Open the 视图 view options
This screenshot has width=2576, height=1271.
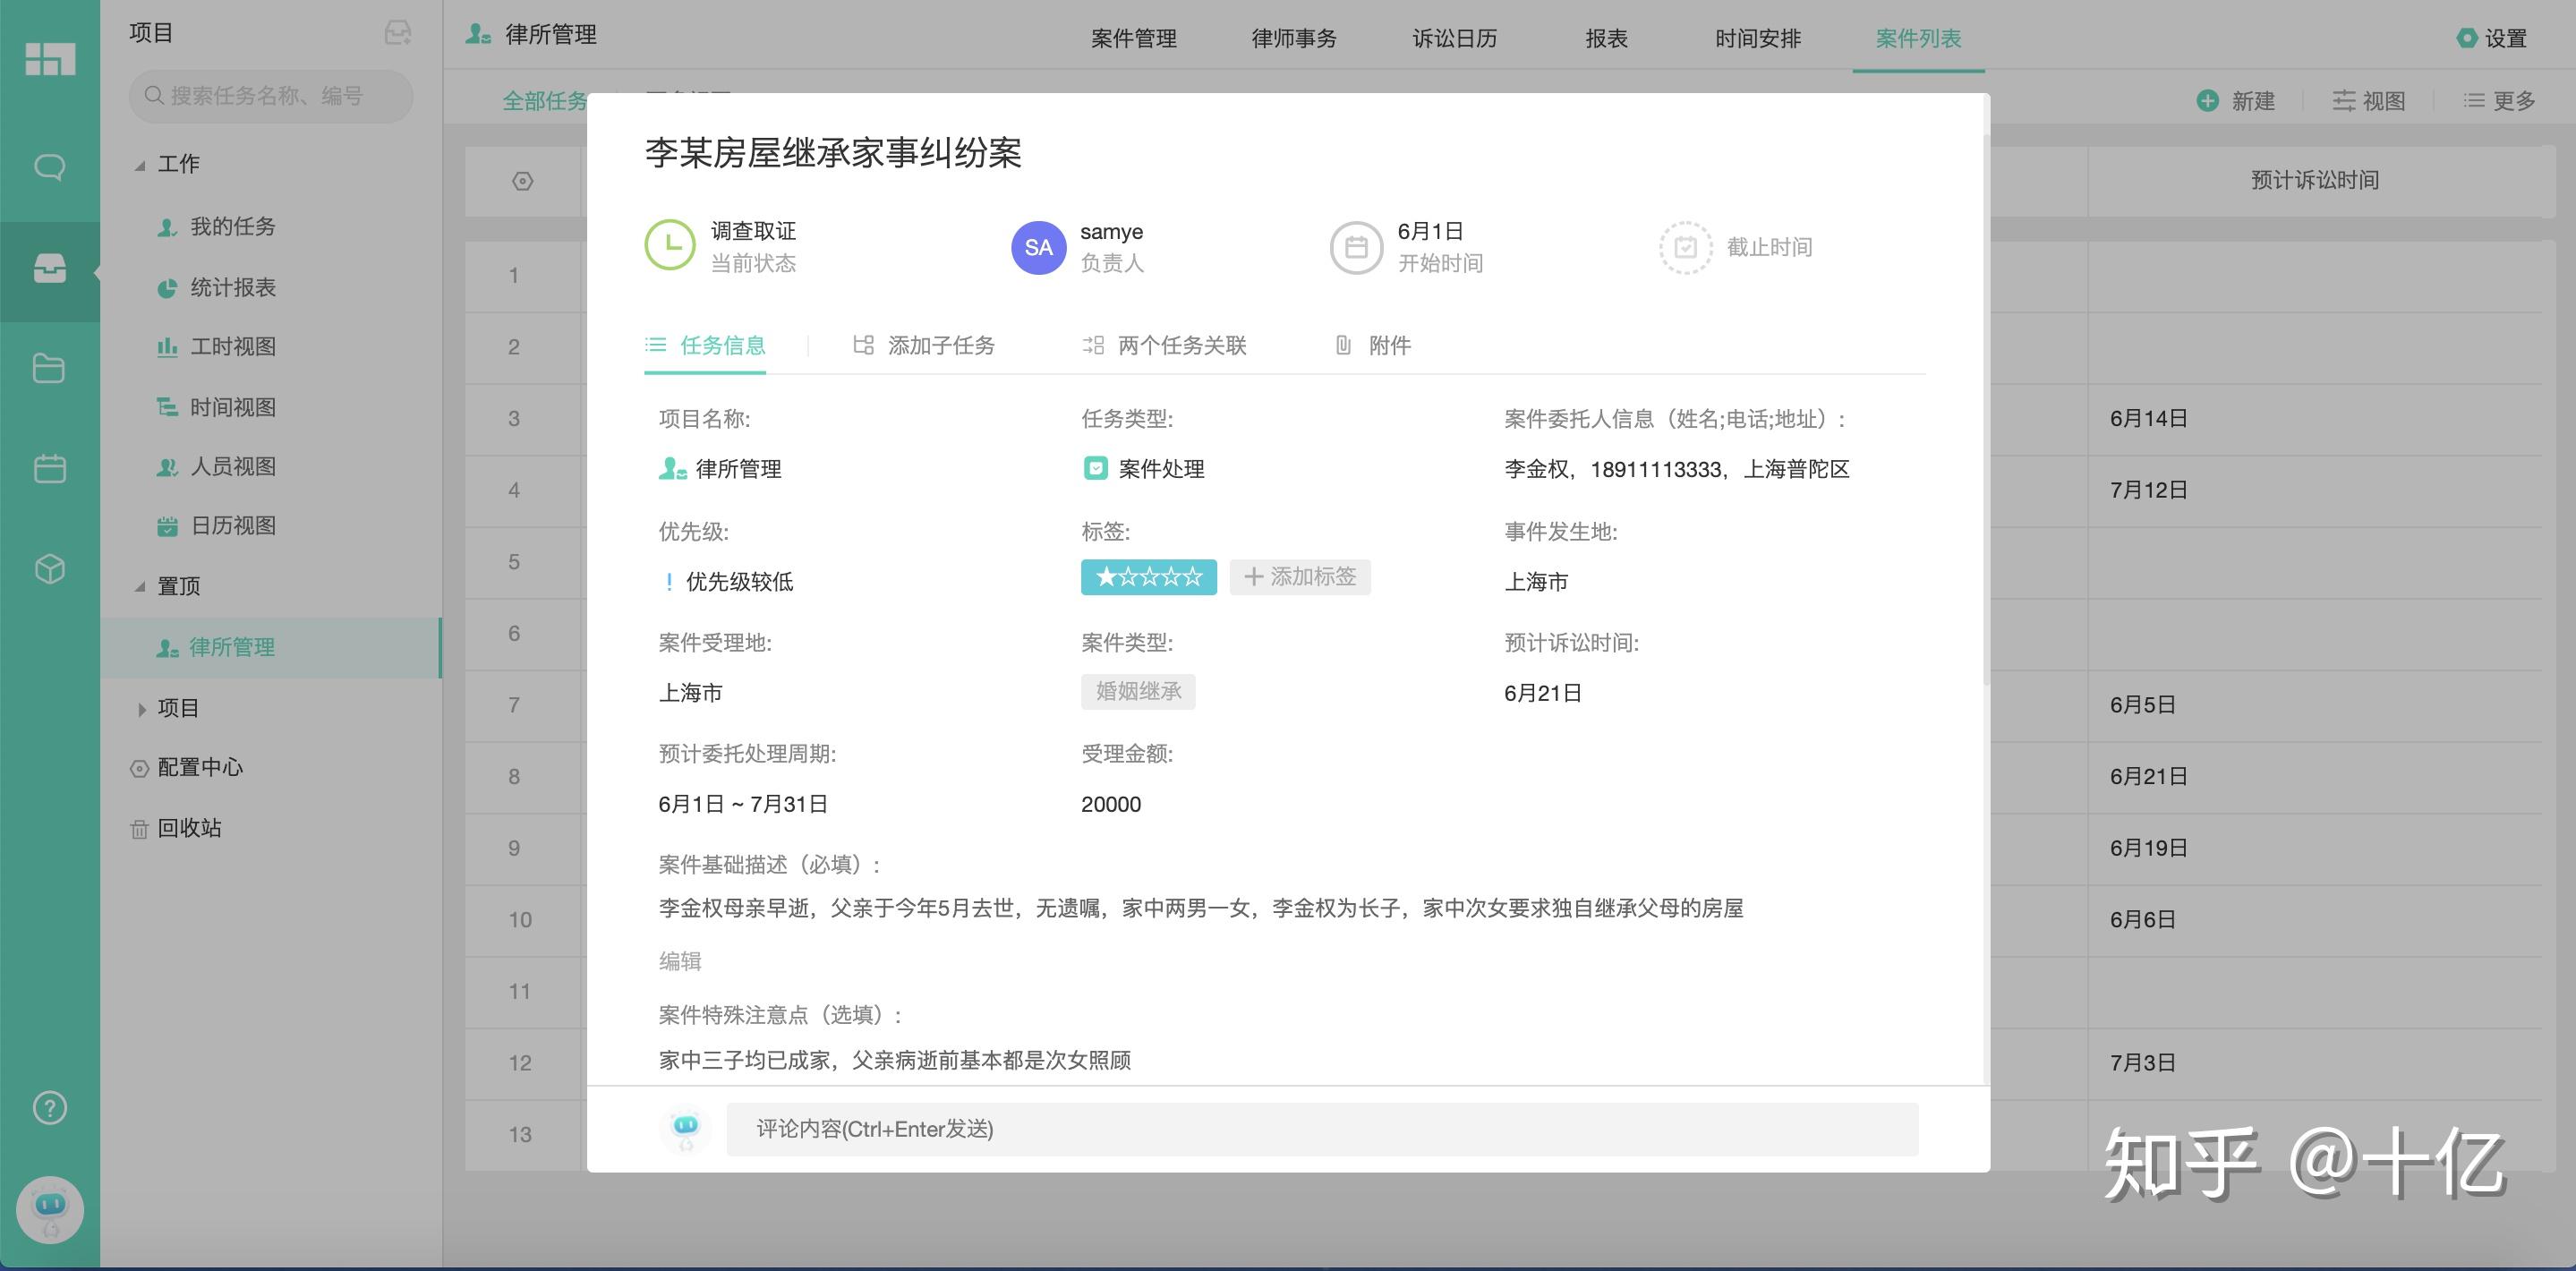coord(2369,100)
